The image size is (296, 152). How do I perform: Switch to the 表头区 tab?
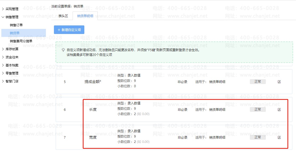[63, 16]
